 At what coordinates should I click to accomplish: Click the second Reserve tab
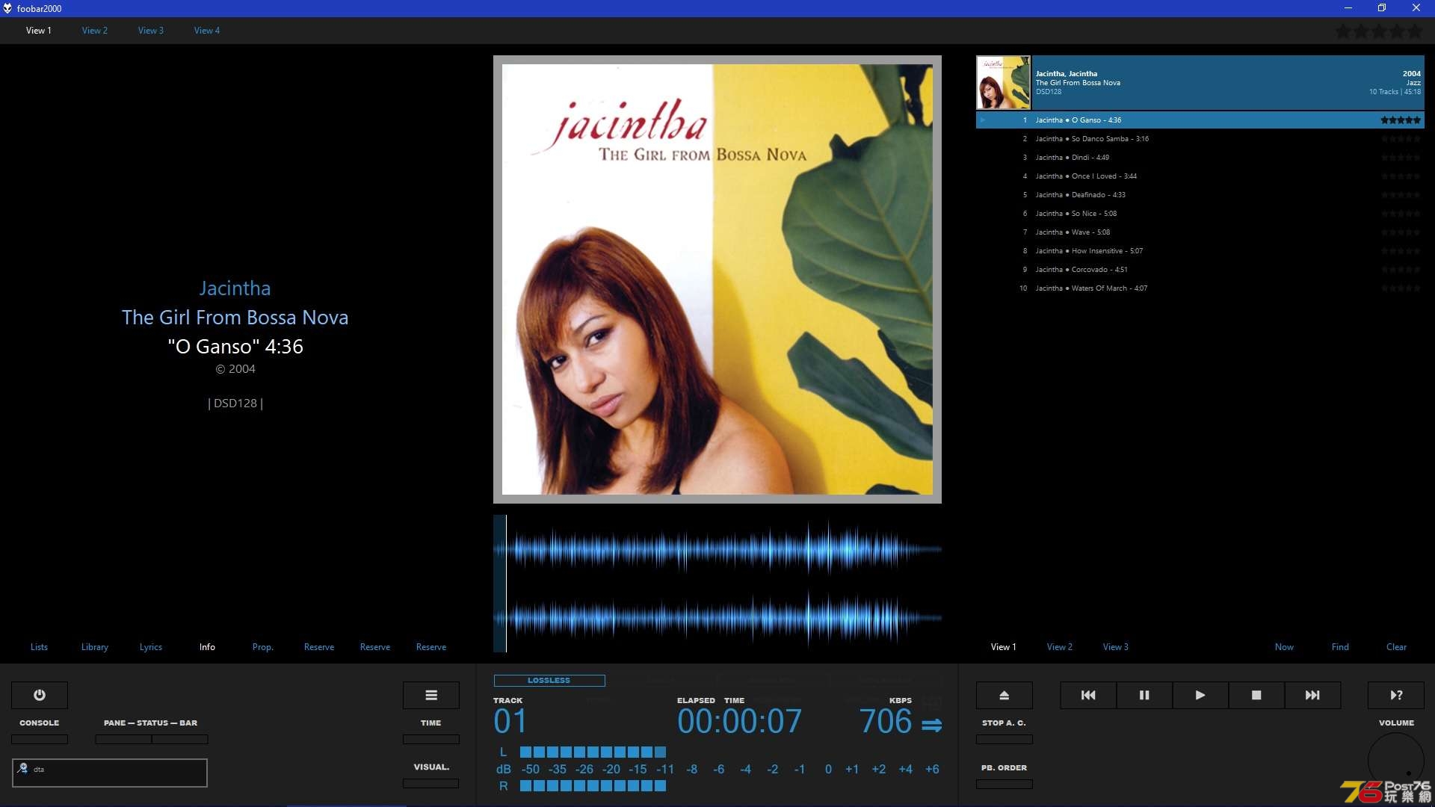pos(375,647)
